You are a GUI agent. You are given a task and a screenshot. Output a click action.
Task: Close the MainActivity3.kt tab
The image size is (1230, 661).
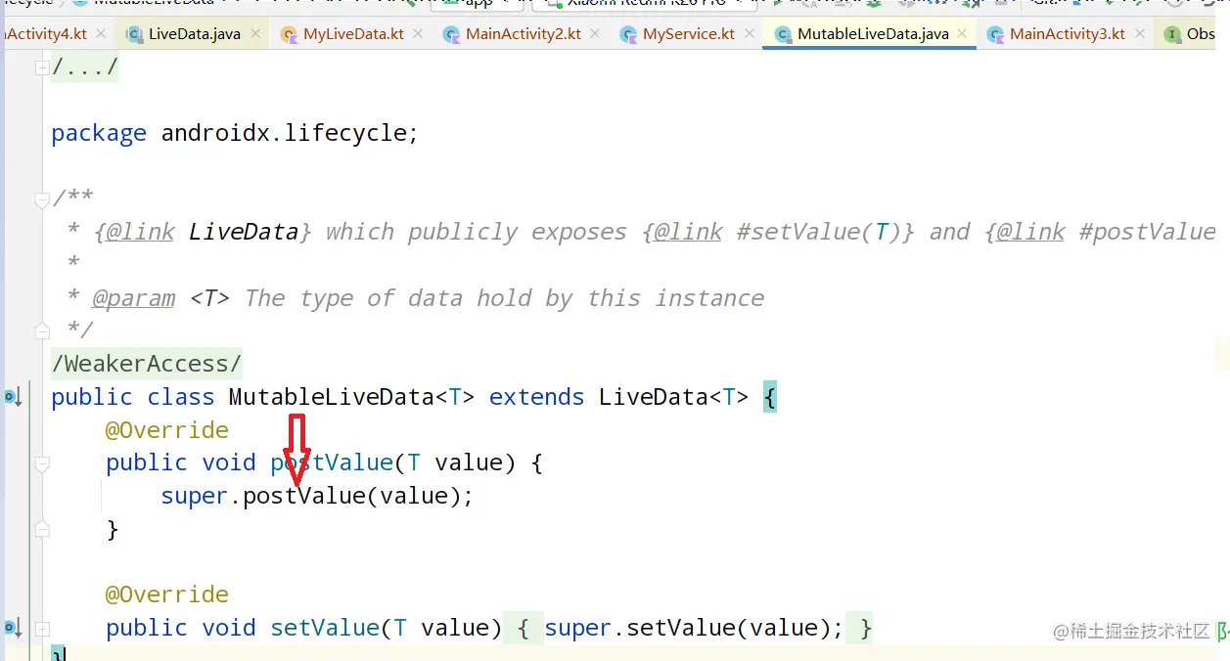(1140, 33)
